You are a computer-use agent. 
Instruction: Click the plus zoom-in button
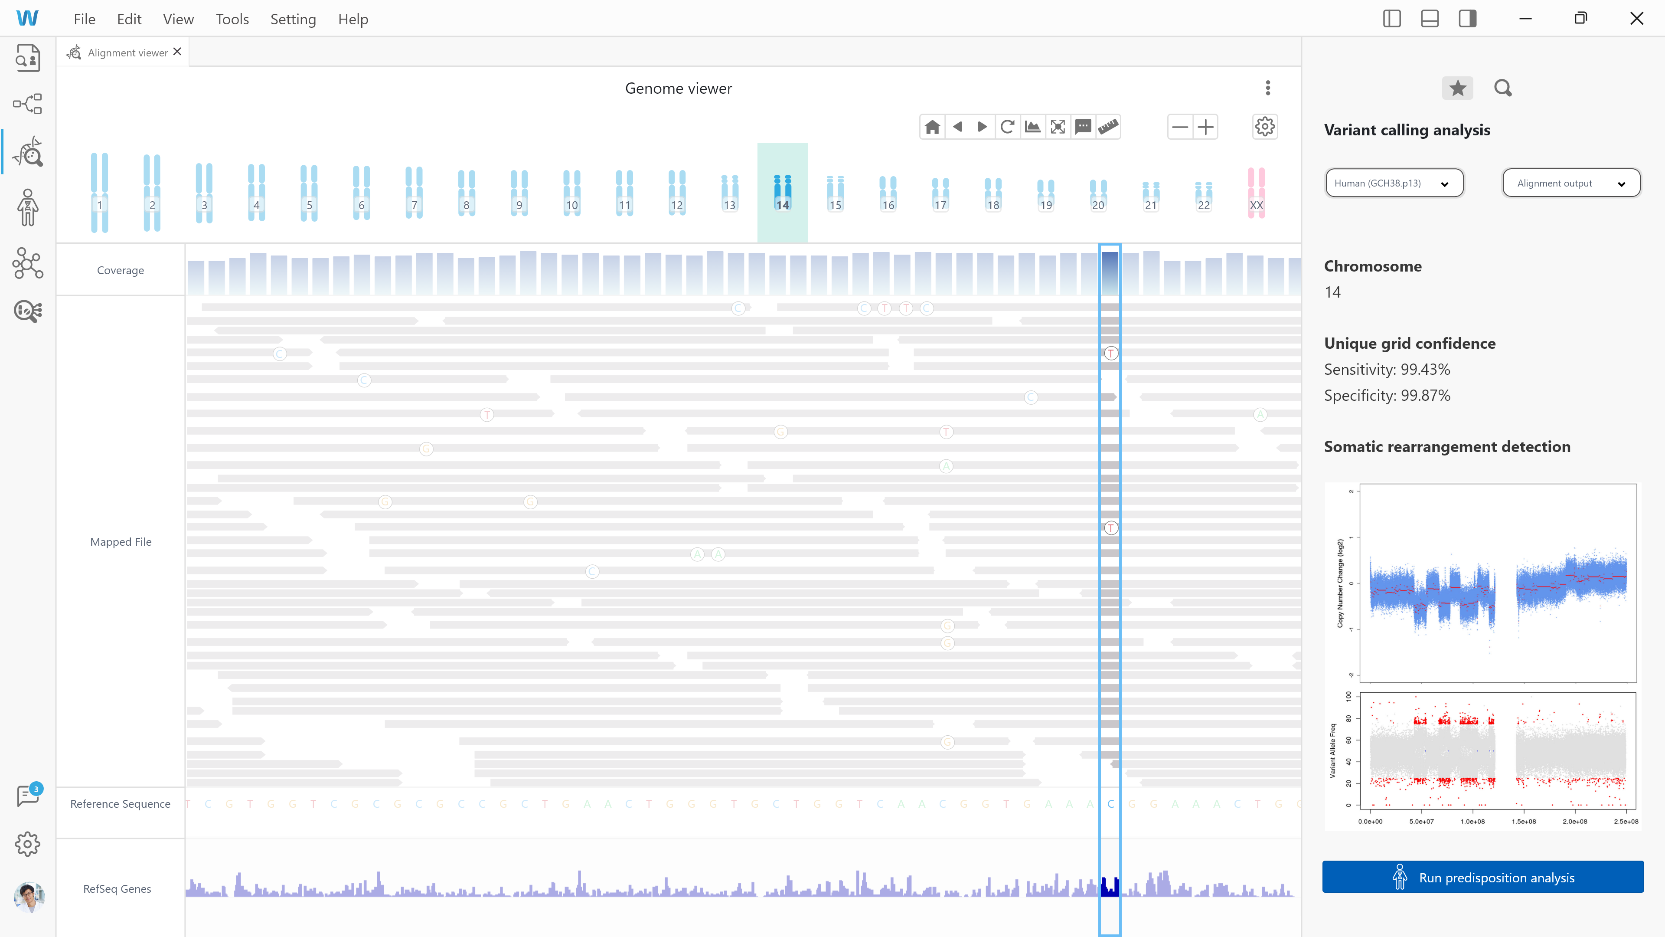1205,127
